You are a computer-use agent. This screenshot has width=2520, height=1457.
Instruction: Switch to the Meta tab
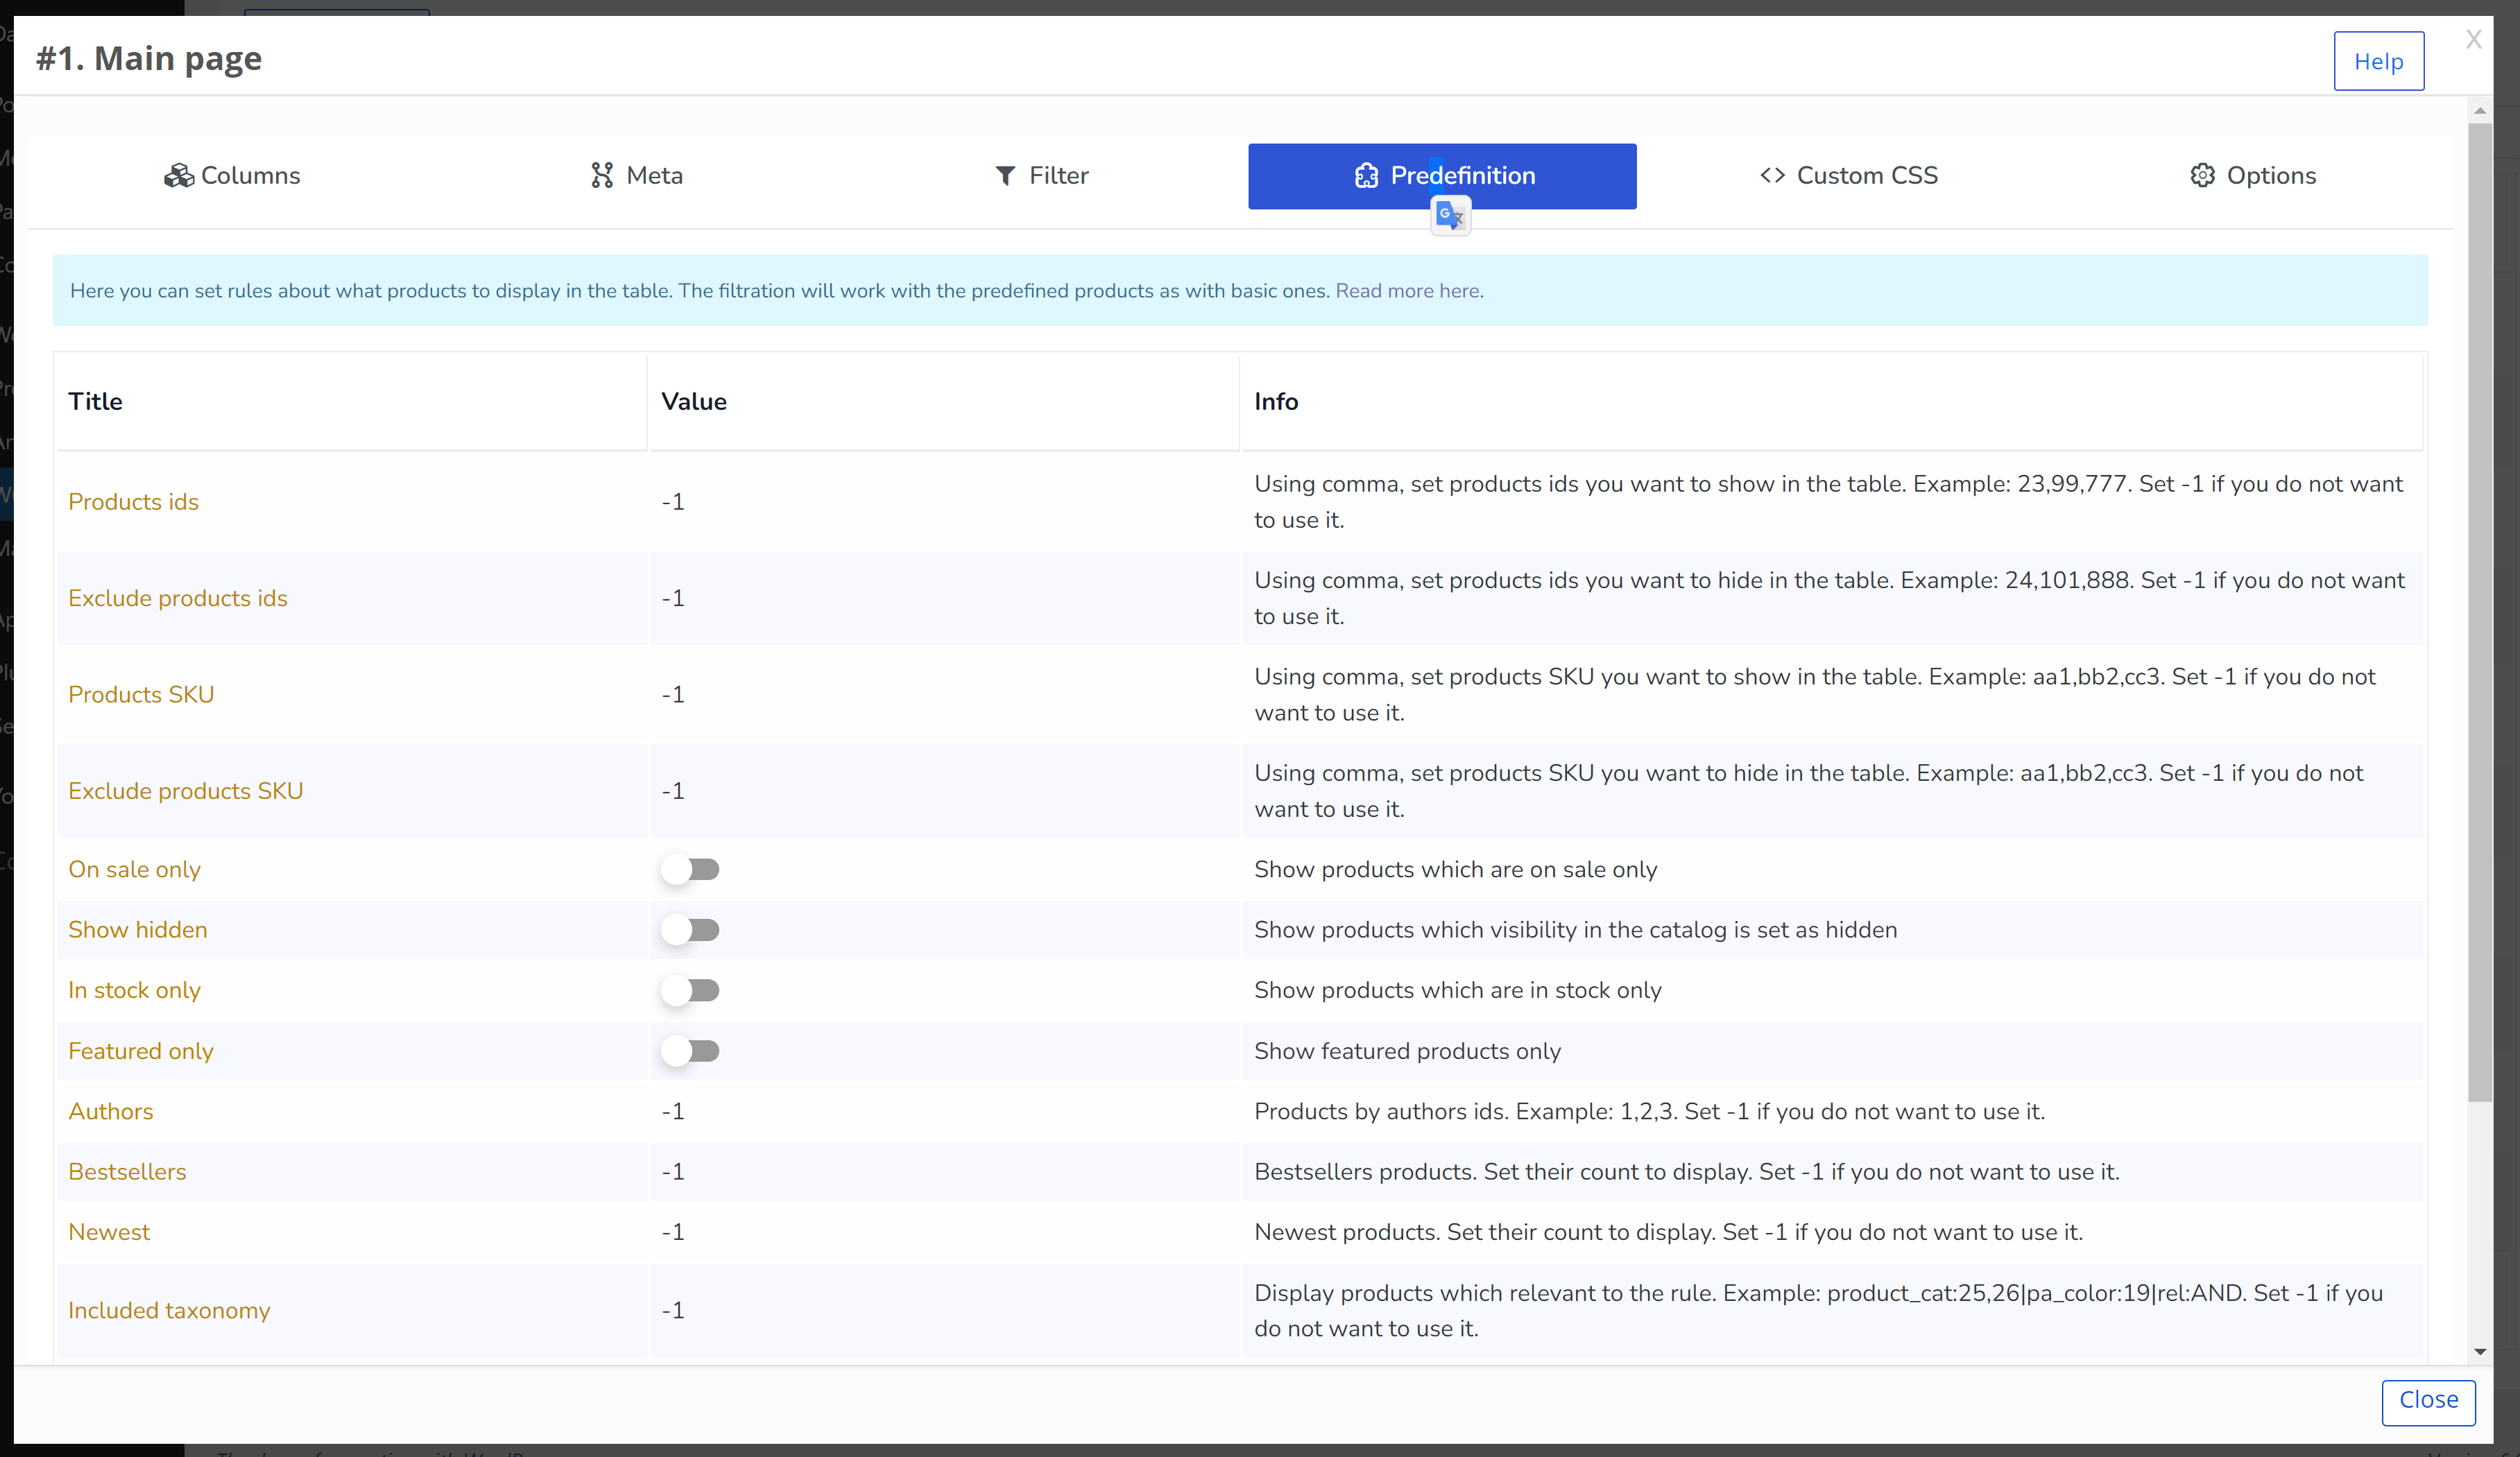636,176
